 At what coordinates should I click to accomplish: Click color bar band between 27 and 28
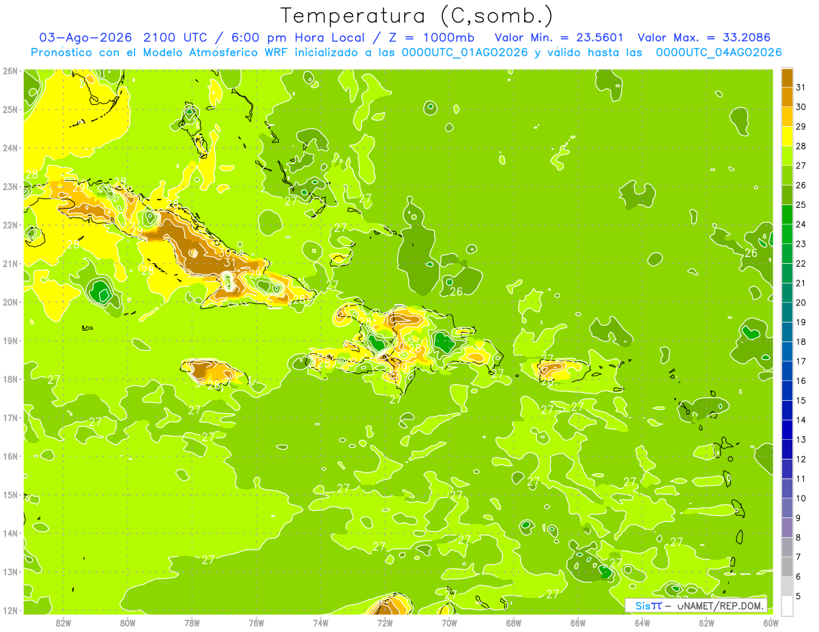(x=788, y=155)
